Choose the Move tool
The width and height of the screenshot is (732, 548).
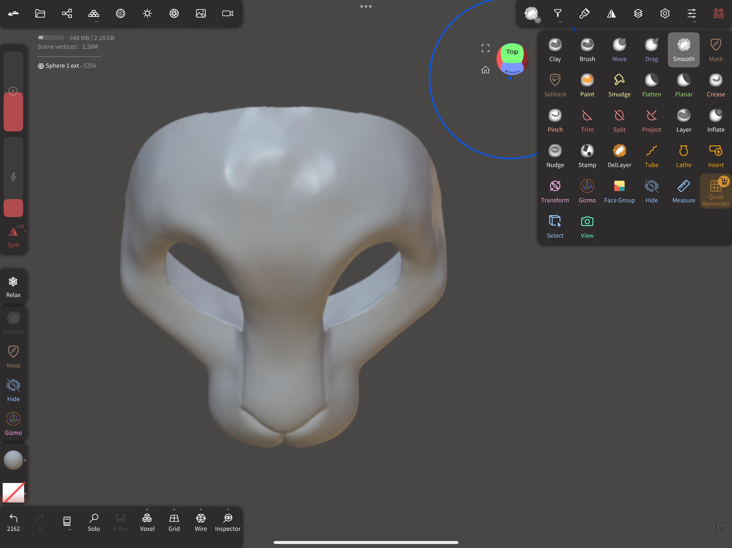coord(619,50)
